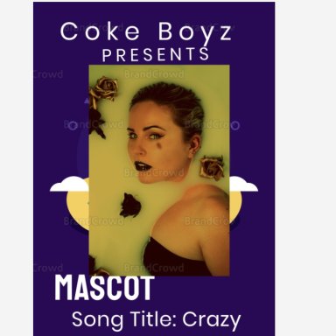Image resolution: width=336 pixels, height=336 pixels.
Task: Click the yellow semicircle shape left of the photo
Action: (x=78, y=204)
